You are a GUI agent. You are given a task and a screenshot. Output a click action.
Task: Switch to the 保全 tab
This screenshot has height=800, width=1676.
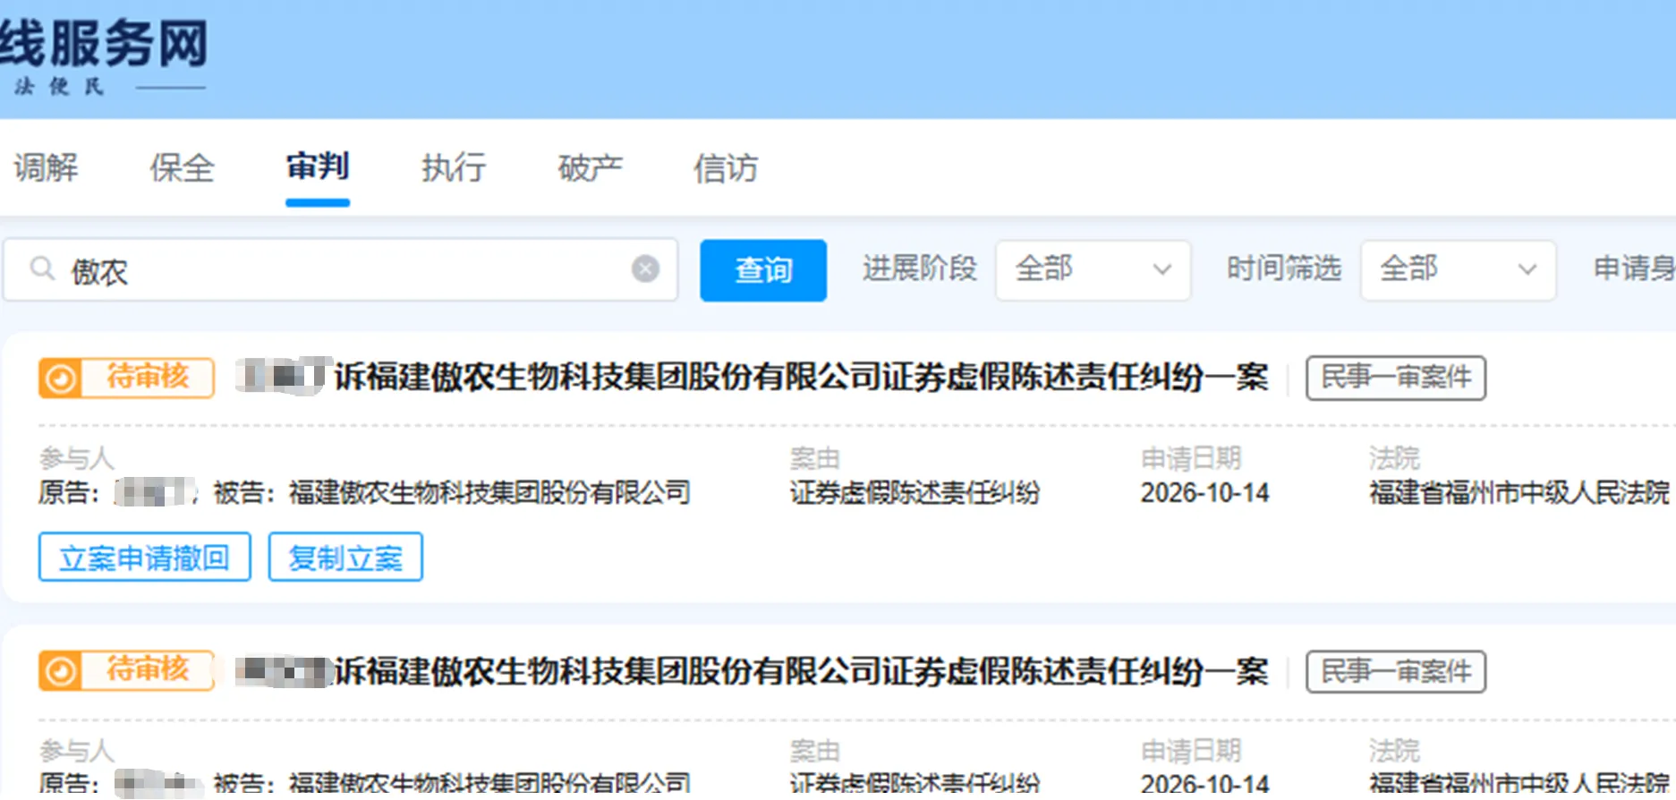coord(182,167)
